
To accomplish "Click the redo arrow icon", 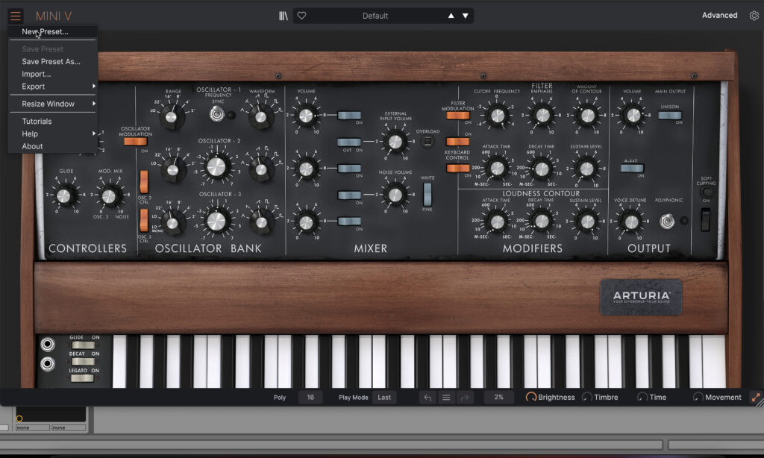I will [x=464, y=398].
